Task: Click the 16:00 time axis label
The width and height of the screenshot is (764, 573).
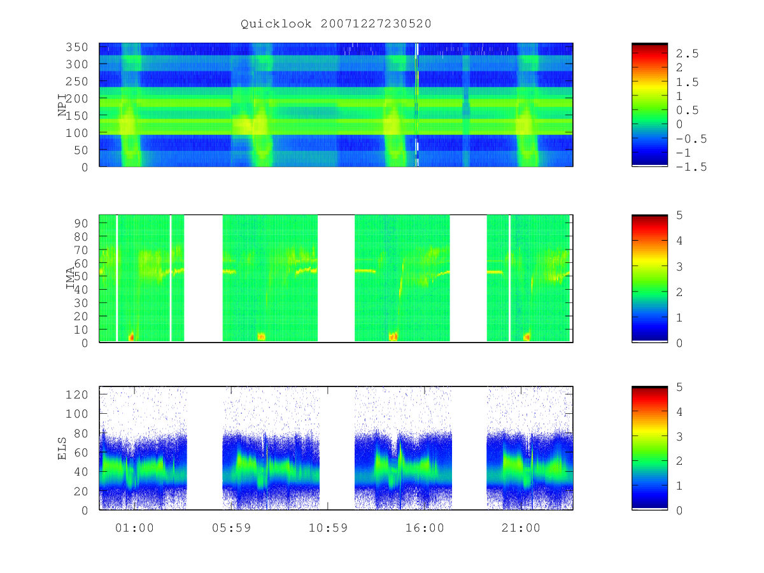Action: tap(425, 528)
